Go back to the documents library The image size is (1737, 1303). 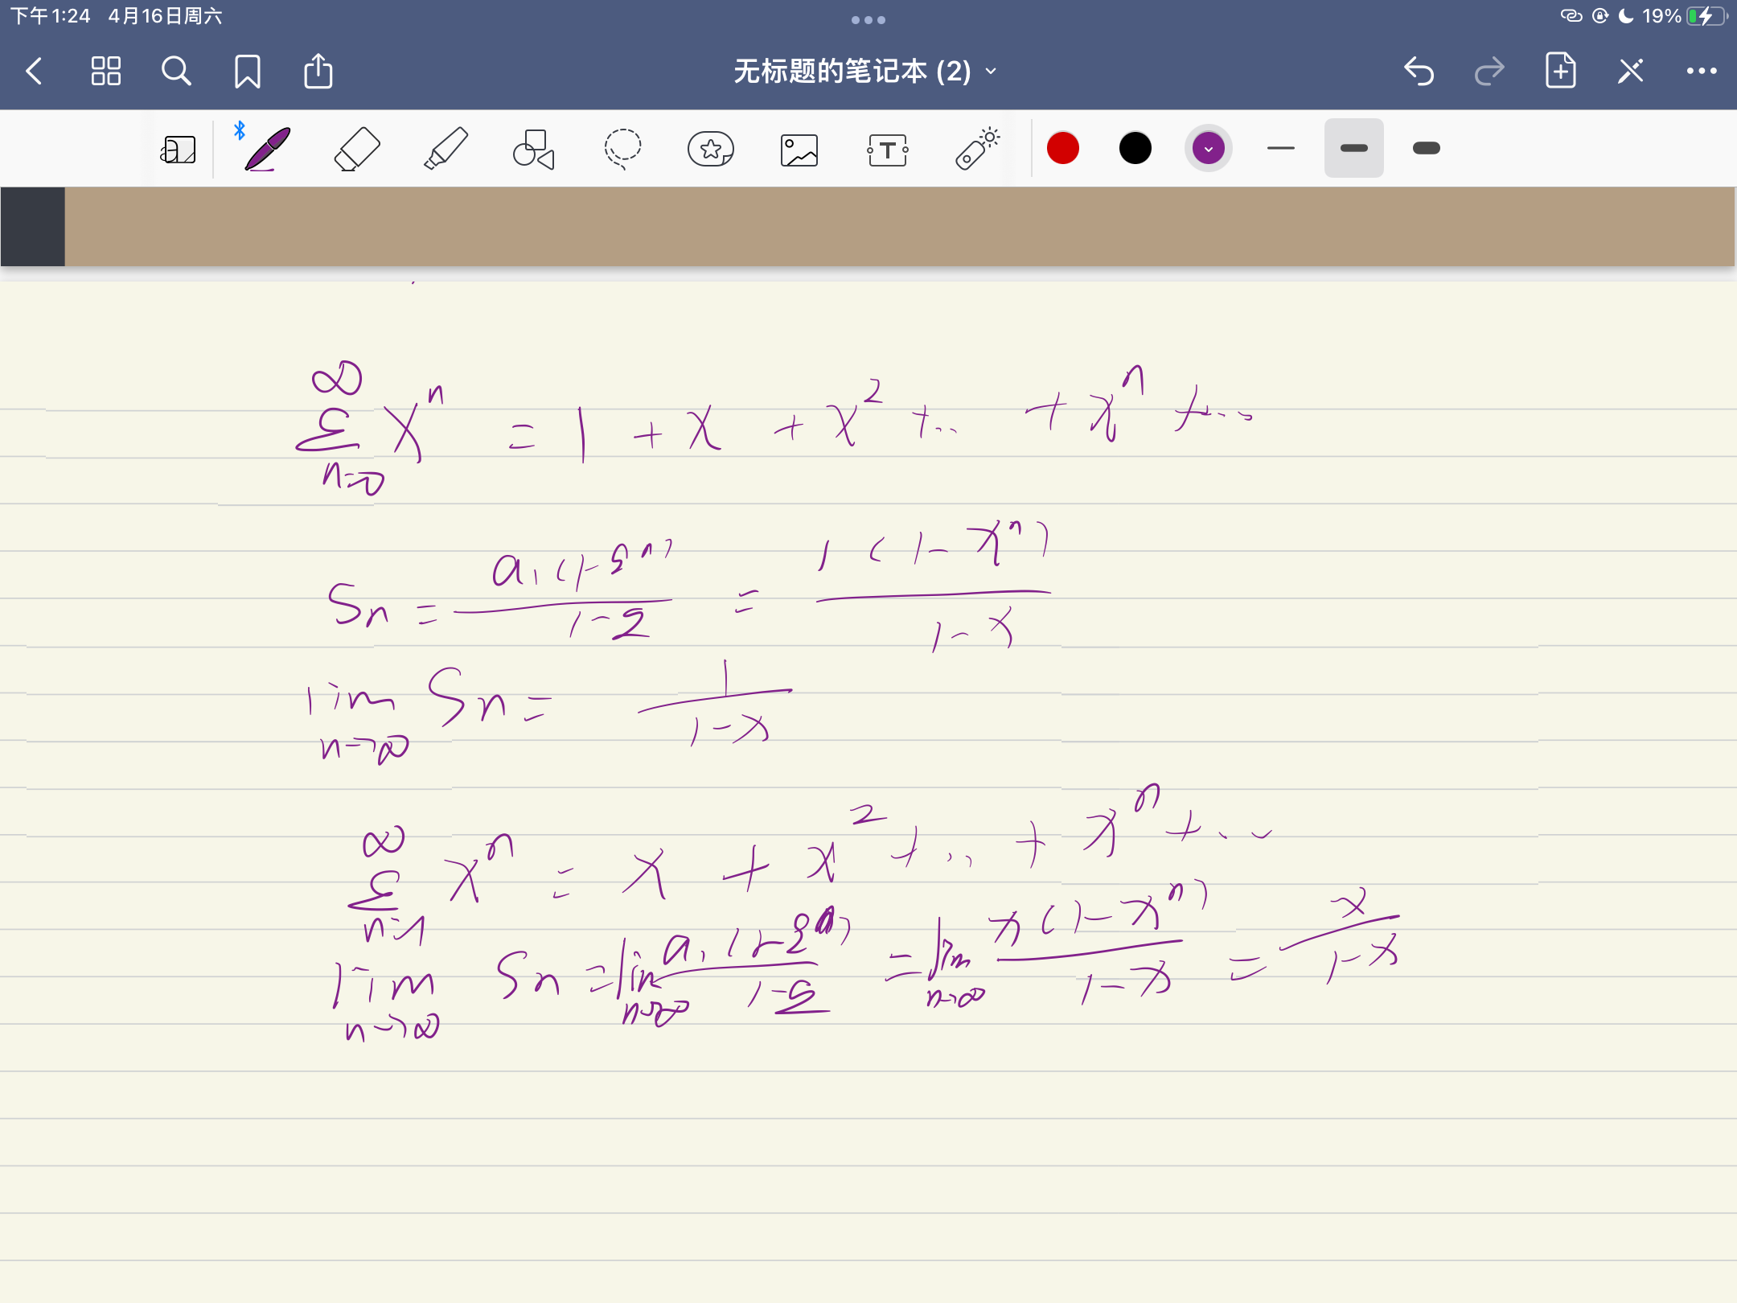(x=35, y=72)
